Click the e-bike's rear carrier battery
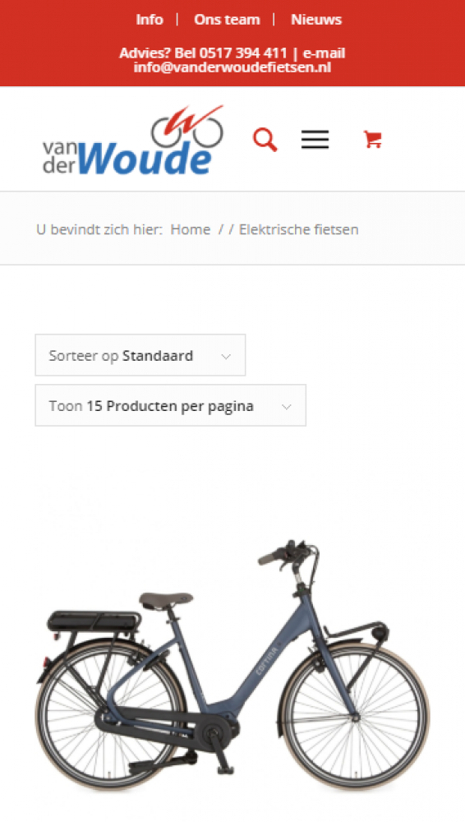465x822 pixels. 94,621
